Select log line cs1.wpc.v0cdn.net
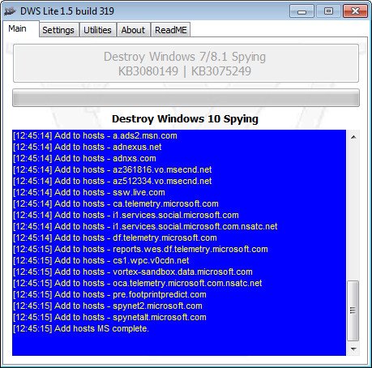Viewport: 372px width, 368px height. pyautogui.click(x=101, y=260)
